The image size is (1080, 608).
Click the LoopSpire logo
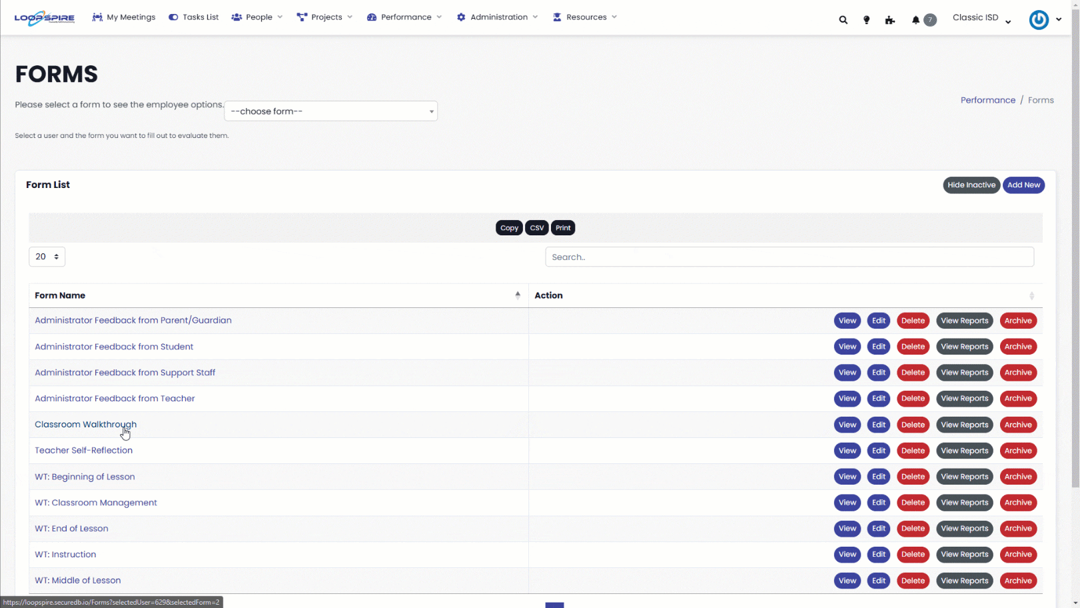(x=45, y=18)
